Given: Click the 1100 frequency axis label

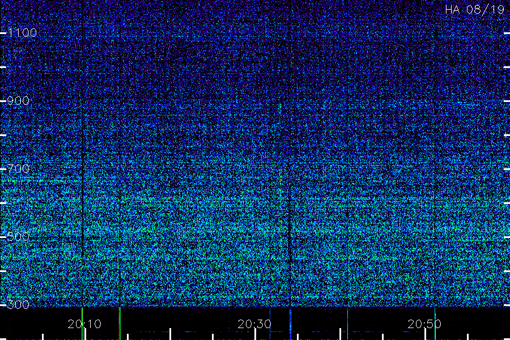Looking at the screenshot, I should click(x=23, y=33).
